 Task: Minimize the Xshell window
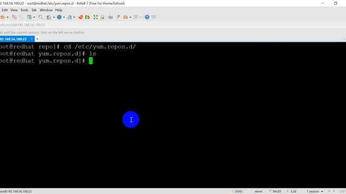click(323, 3)
